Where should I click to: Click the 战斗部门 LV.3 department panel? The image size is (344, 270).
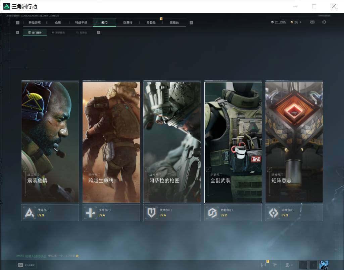tap(50, 213)
